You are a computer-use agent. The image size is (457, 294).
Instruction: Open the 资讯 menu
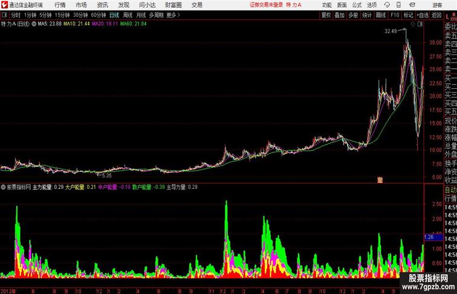point(102,5)
